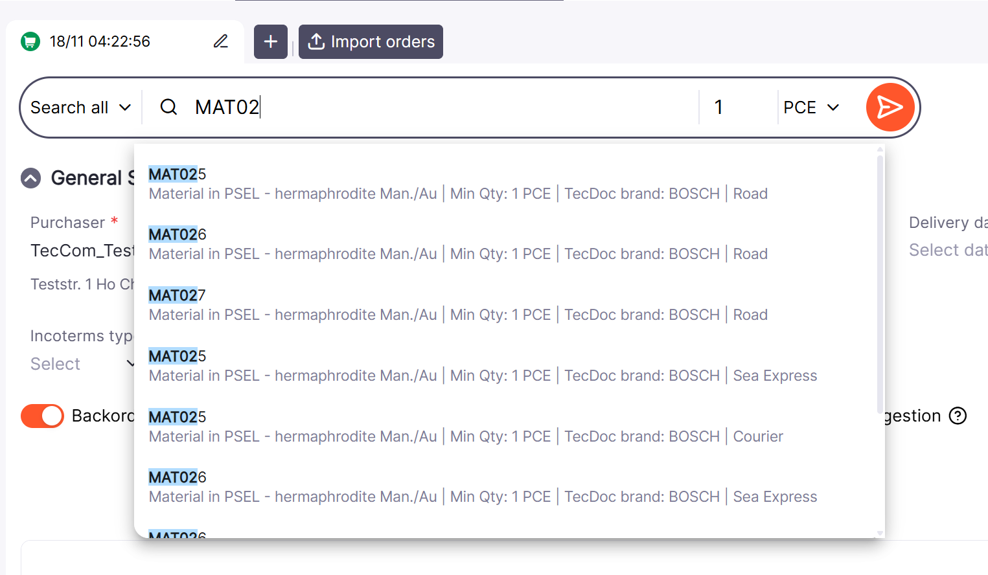Screen dimensions: 988x575
Task: Click the Import orders button
Action: click(x=370, y=41)
